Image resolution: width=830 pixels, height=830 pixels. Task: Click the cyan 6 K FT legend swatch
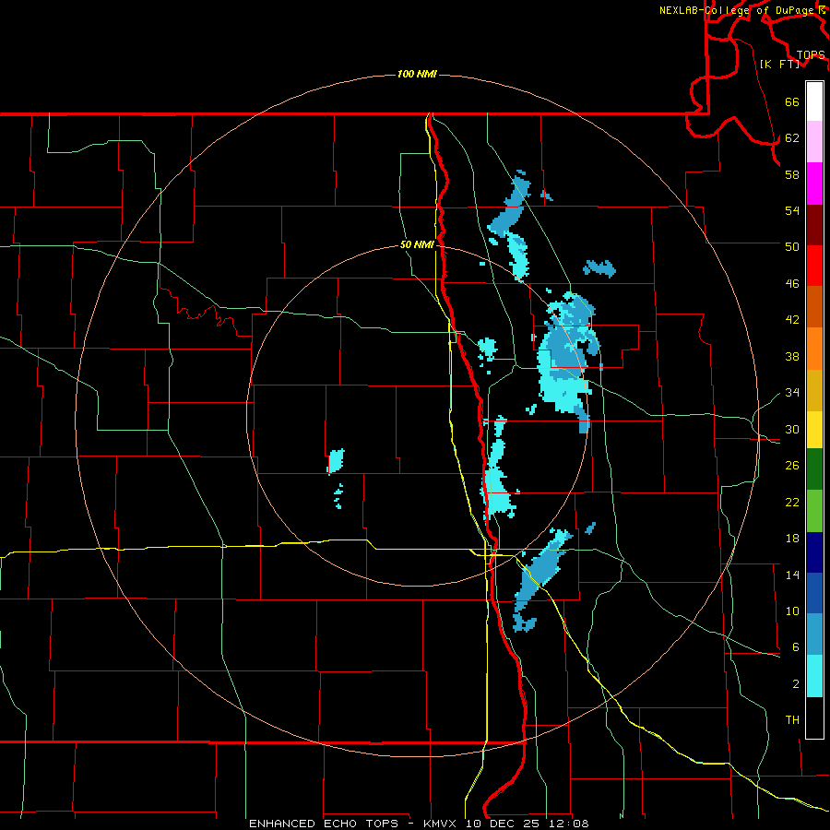coord(814,676)
